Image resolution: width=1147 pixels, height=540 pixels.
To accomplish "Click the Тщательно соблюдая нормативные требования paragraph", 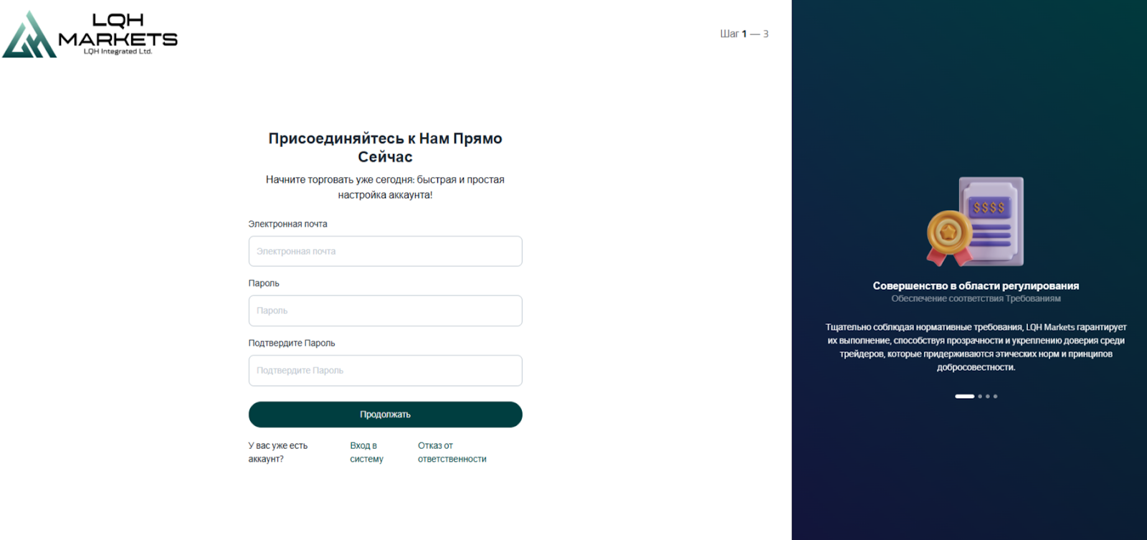I will (x=976, y=347).
